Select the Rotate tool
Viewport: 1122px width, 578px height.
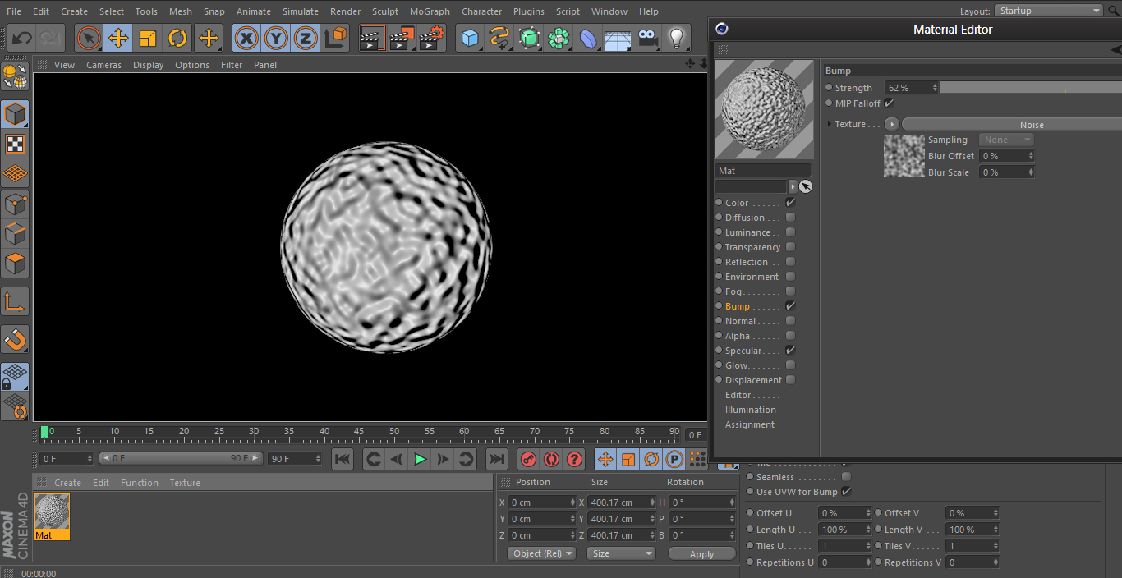[177, 39]
